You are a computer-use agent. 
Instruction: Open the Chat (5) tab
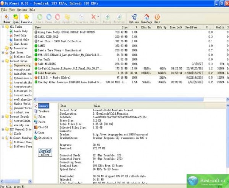[43, 127]
